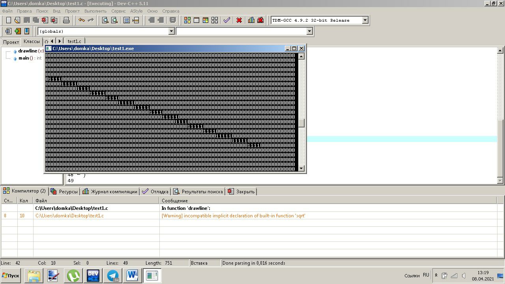Click the Delete Profiling Information icon

(x=260, y=20)
